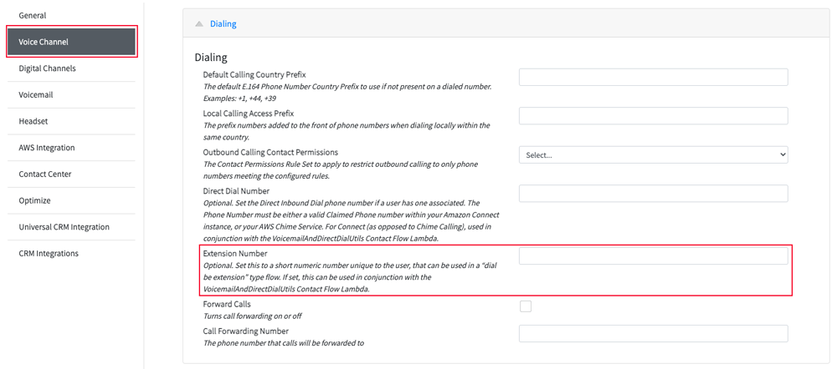Click the Default Calling Country Prefix field
This screenshot has height=369, width=837.
pos(654,77)
